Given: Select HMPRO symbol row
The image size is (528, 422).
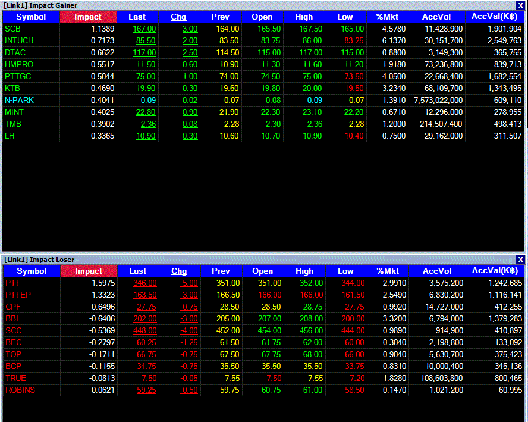Looking at the screenshot, I should pos(19,64).
